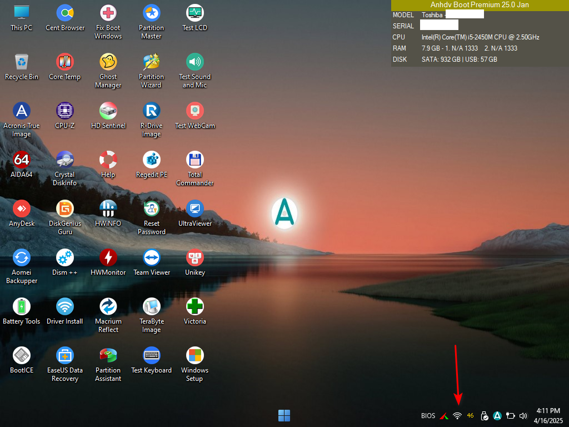Launch Core Temp

(65, 67)
